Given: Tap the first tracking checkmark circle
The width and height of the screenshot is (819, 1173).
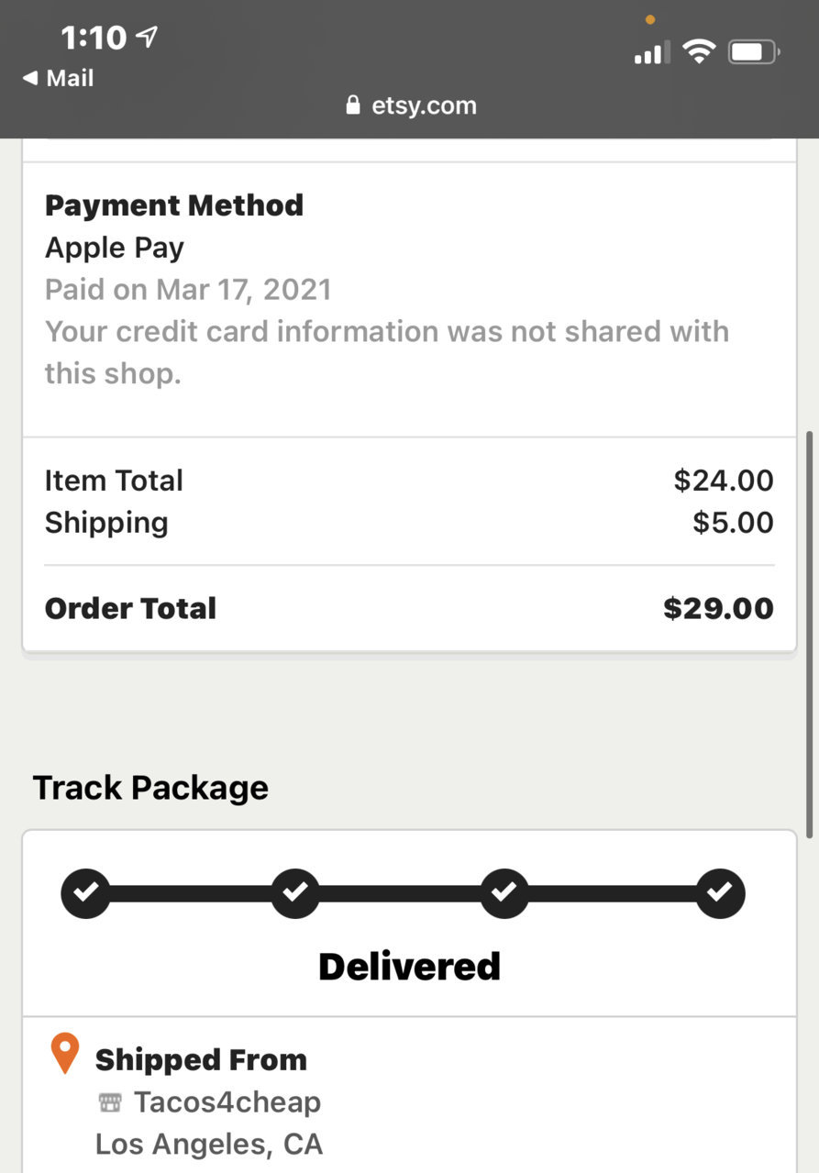Looking at the screenshot, I should (x=85, y=892).
